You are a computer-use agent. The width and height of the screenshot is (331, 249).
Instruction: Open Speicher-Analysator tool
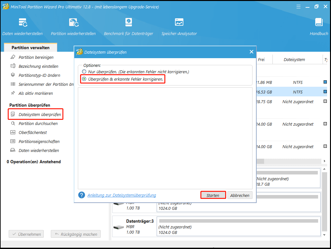179,22
